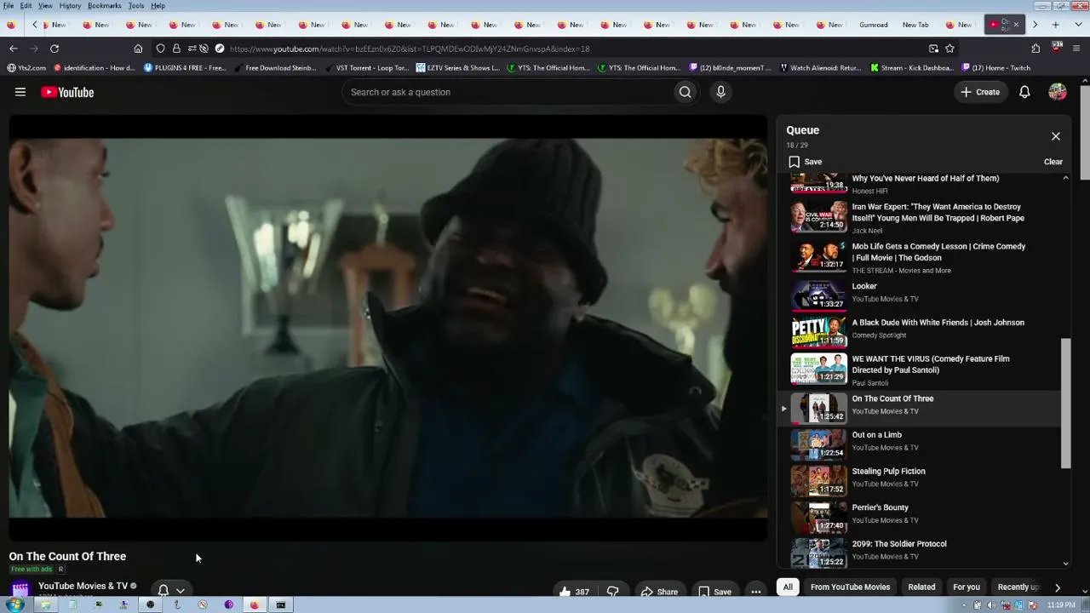Open YouTube notifications bell

pyautogui.click(x=1024, y=92)
